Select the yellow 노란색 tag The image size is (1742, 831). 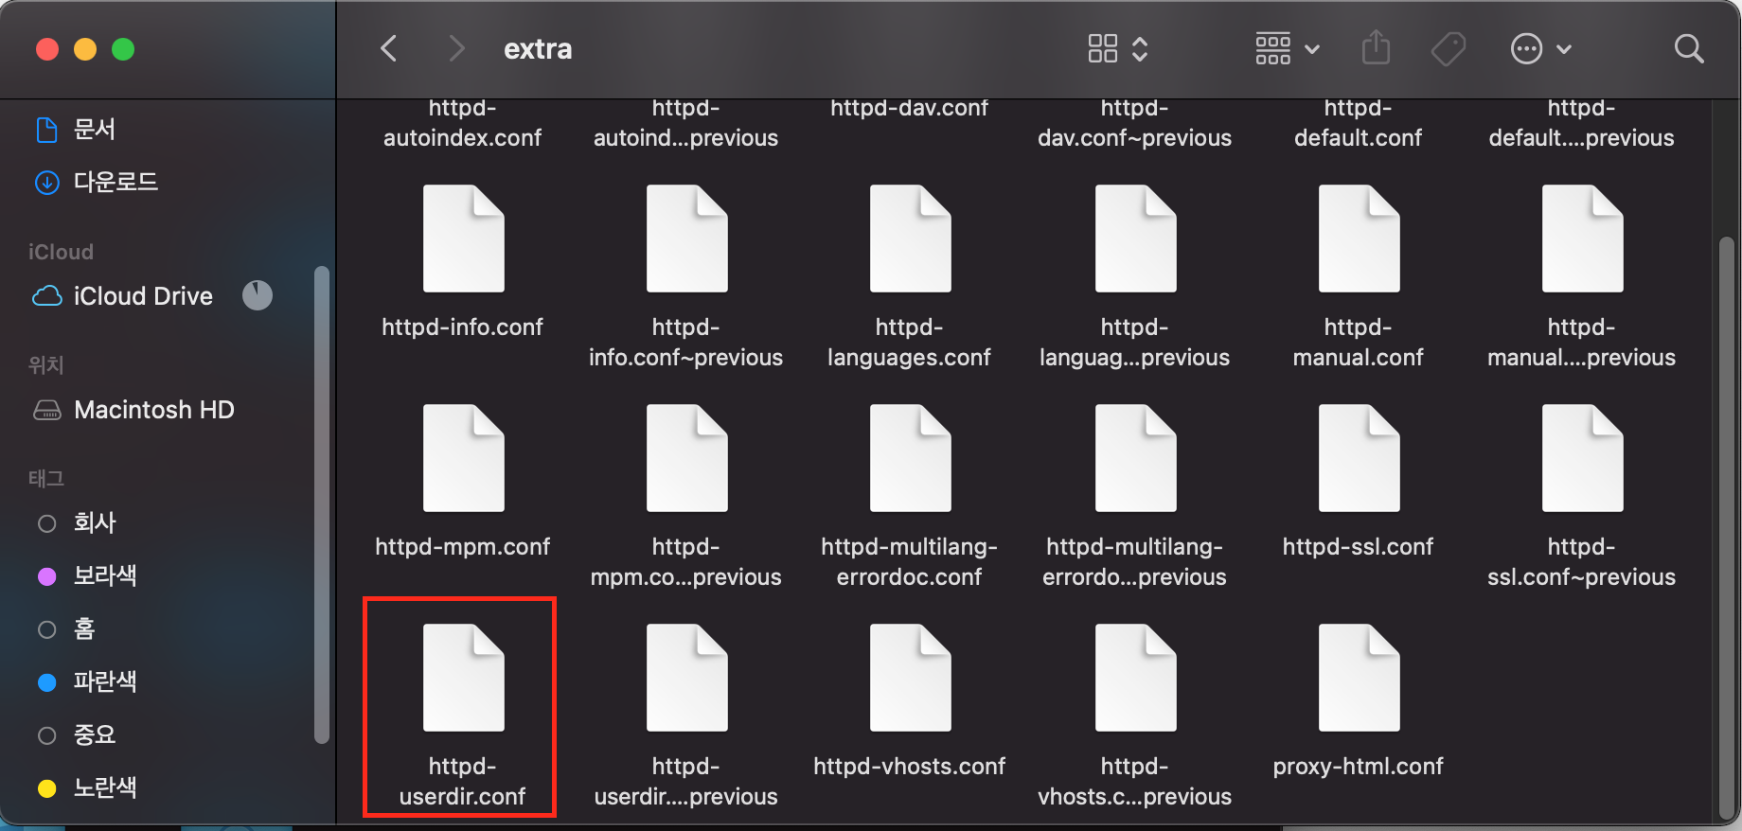87,788
